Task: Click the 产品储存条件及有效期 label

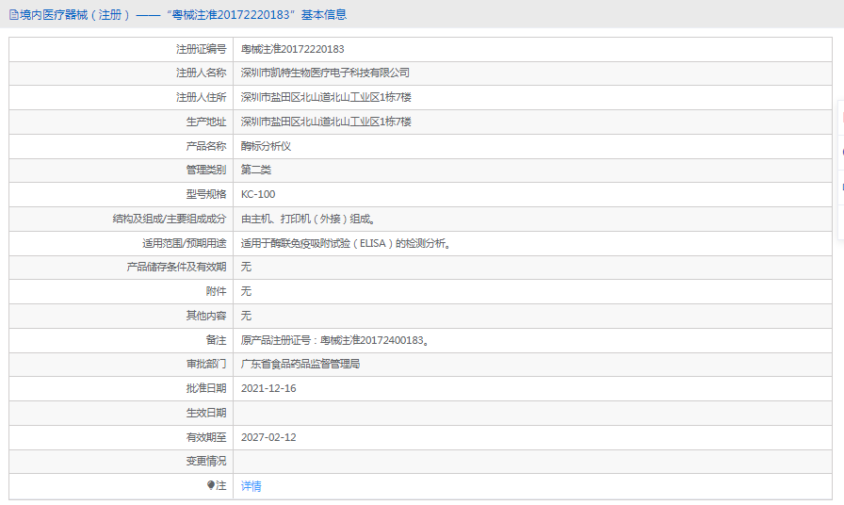Action: [x=176, y=267]
